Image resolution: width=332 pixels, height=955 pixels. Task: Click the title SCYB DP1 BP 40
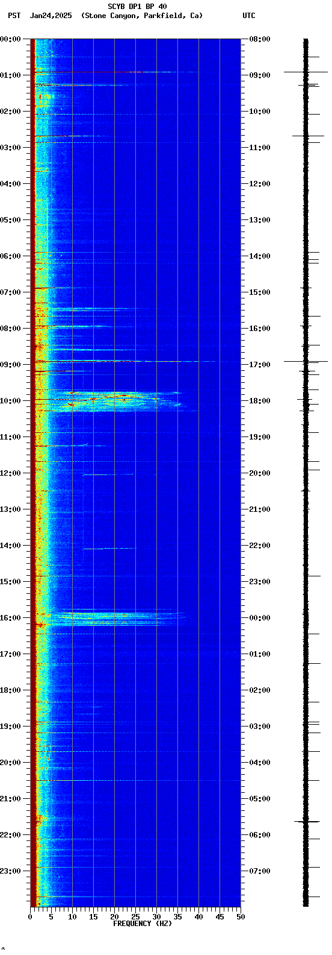click(137, 7)
